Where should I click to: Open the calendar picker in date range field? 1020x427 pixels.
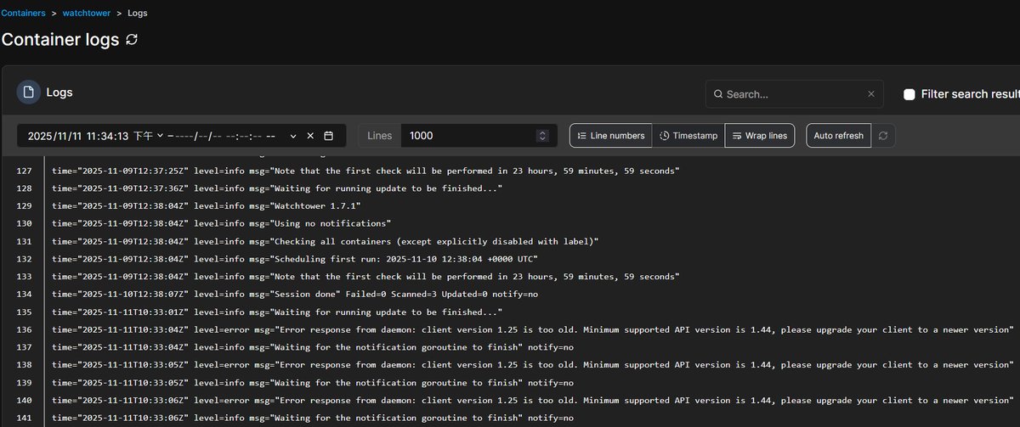click(329, 136)
